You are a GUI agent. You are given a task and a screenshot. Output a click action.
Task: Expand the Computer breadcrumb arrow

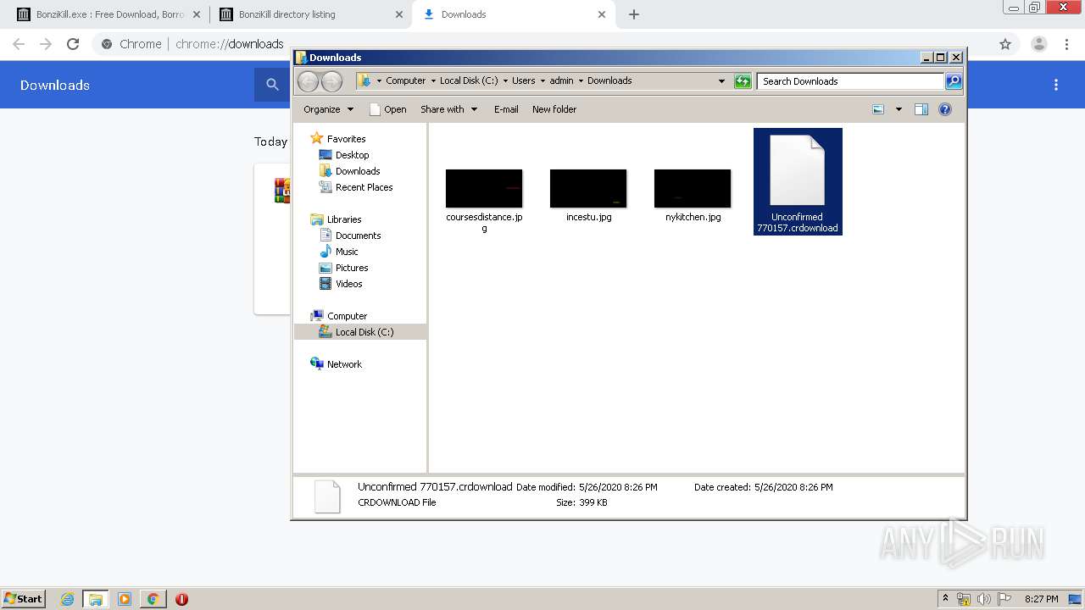(x=433, y=81)
